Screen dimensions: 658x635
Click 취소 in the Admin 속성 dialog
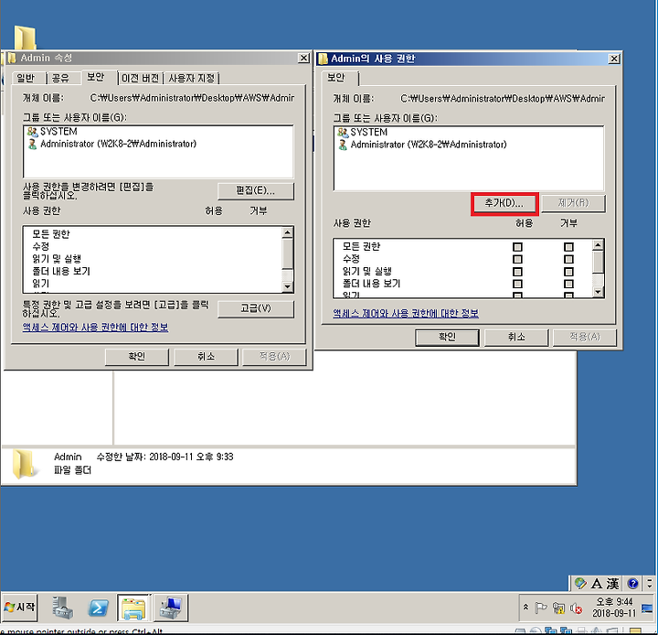tap(206, 357)
